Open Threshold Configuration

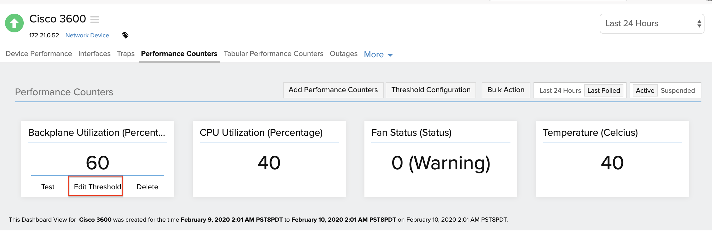(x=431, y=90)
